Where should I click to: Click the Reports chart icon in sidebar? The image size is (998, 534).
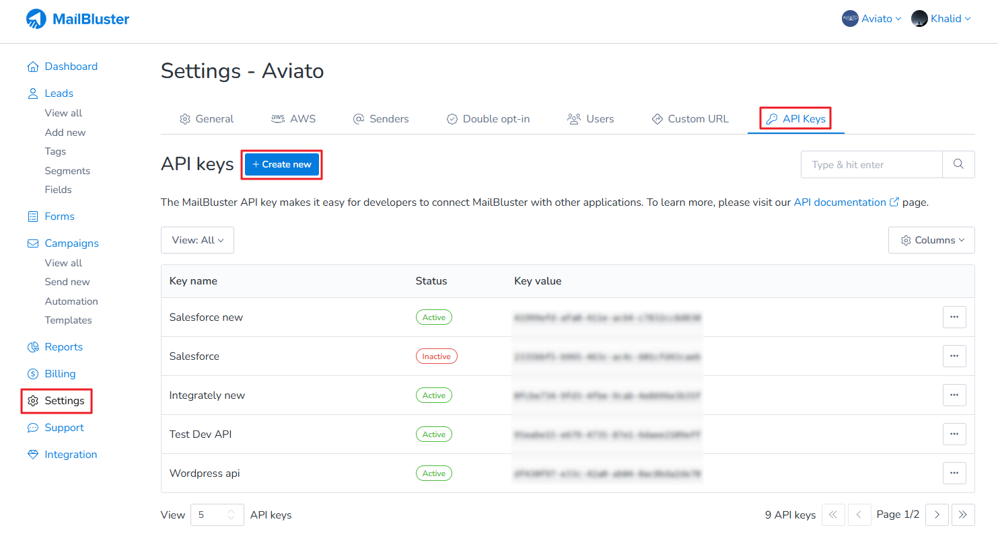(33, 347)
